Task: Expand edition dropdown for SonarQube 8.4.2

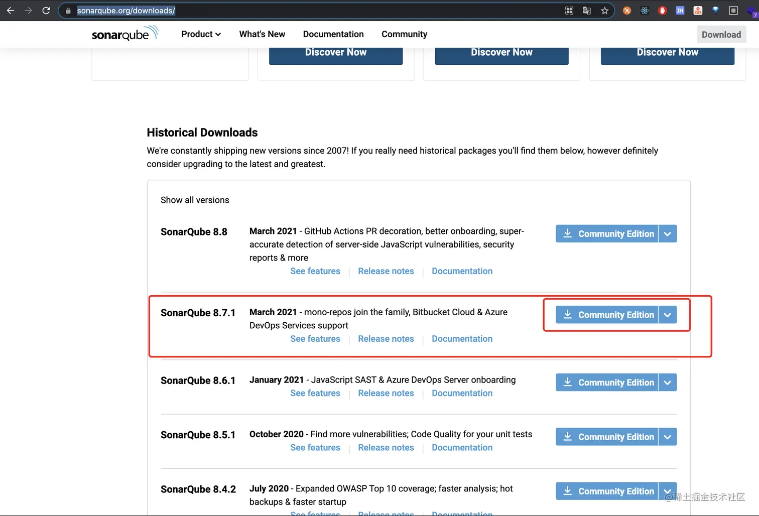Action: 668,491
